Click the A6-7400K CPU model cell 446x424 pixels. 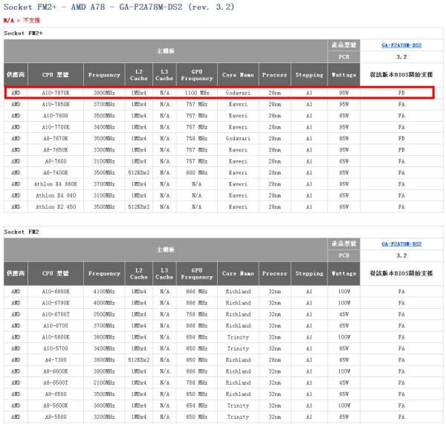click(56, 172)
